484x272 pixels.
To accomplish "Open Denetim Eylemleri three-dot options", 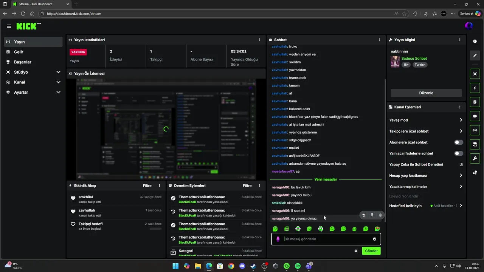I will tap(259, 185).
